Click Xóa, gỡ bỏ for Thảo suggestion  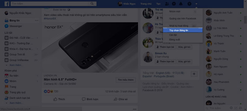pyautogui.click(x=184, y=47)
